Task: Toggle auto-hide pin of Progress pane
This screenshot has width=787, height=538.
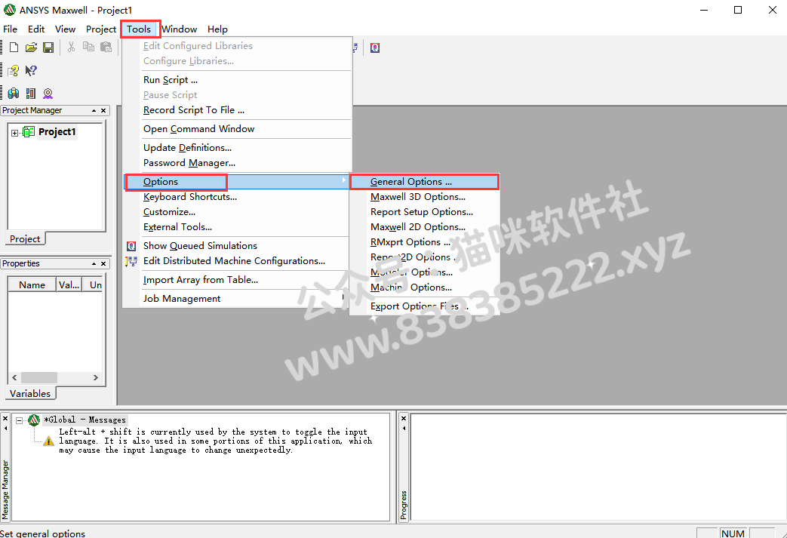Action: tap(404, 428)
